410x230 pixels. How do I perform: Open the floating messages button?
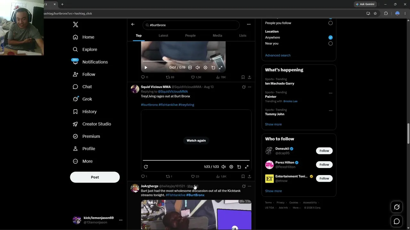(397, 221)
